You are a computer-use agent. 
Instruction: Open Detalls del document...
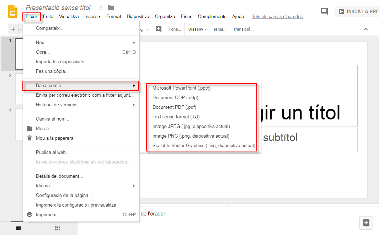tap(81, 176)
